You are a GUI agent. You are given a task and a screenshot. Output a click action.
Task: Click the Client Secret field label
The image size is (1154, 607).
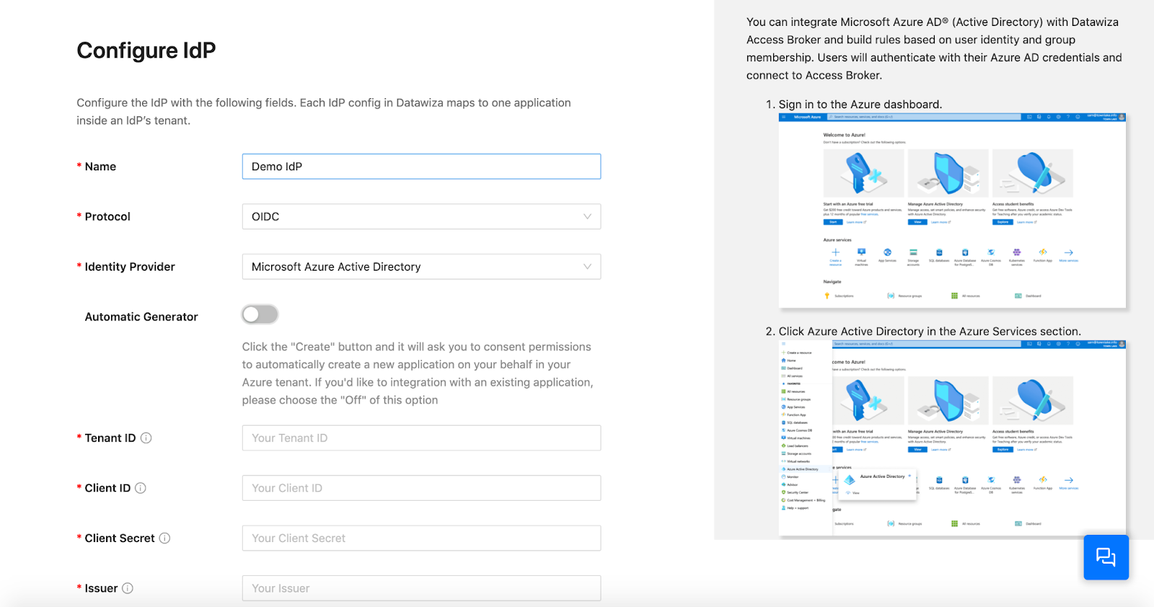pos(120,538)
